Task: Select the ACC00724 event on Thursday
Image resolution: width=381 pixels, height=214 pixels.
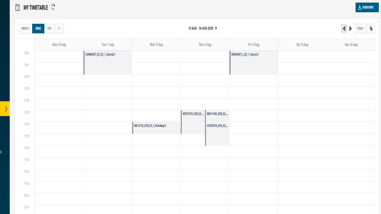Action: [217, 134]
